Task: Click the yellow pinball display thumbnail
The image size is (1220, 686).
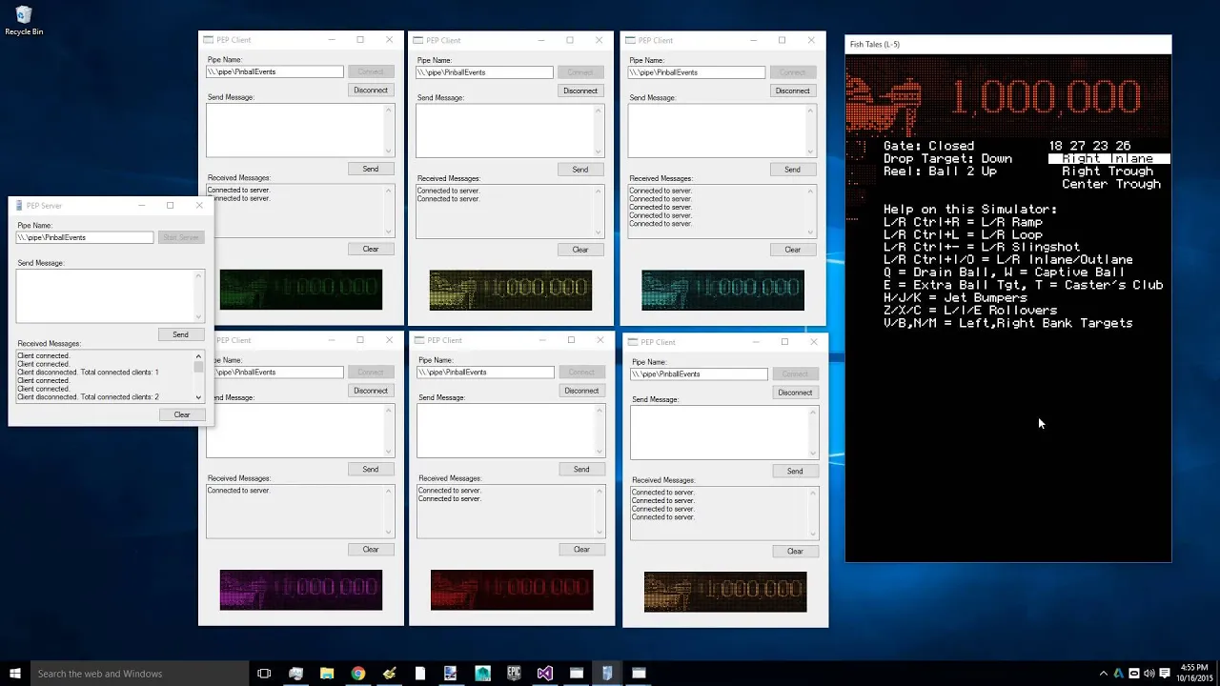Action: (x=511, y=291)
